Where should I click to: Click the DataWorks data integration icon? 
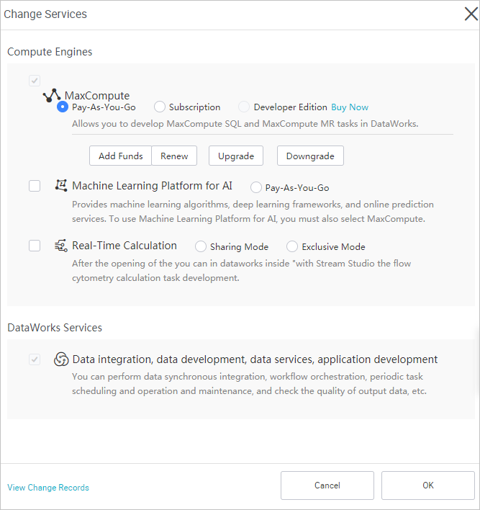pos(61,359)
